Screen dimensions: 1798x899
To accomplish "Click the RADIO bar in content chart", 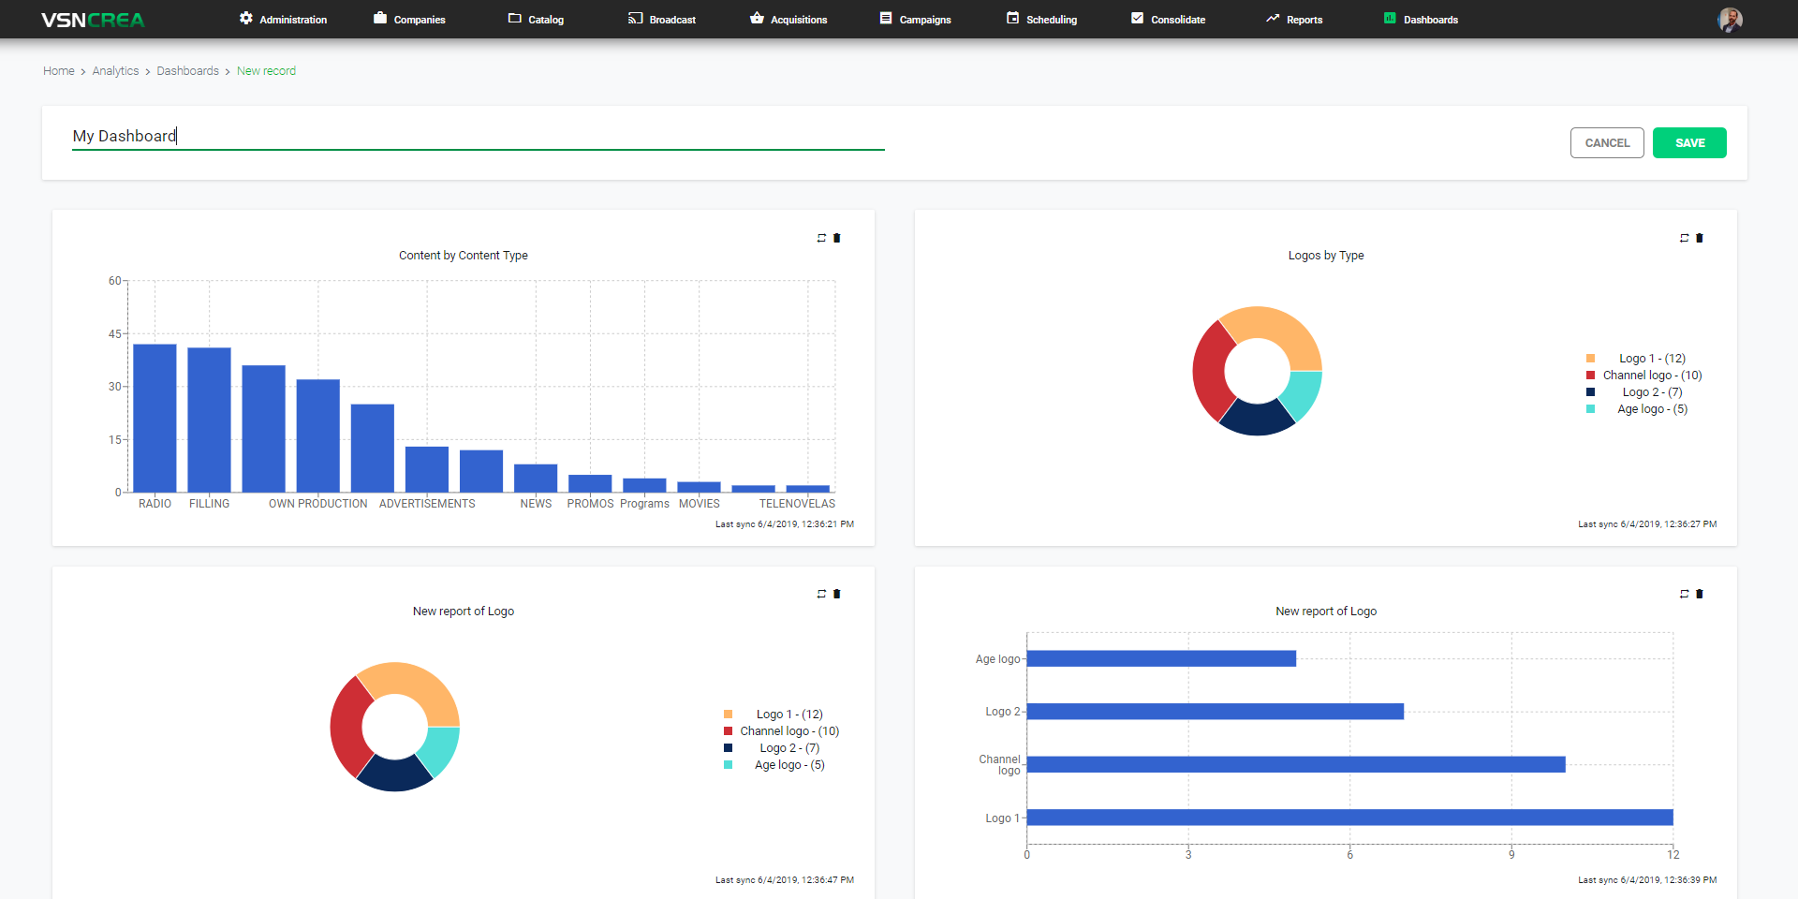I will [155, 418].
